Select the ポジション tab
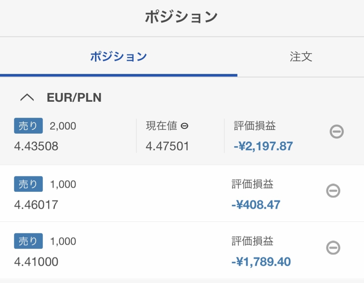 tap(118, 57)
